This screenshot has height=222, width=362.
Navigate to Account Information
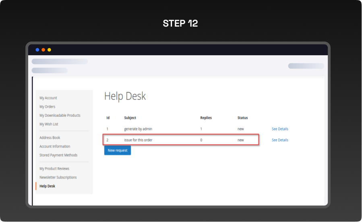55,147
